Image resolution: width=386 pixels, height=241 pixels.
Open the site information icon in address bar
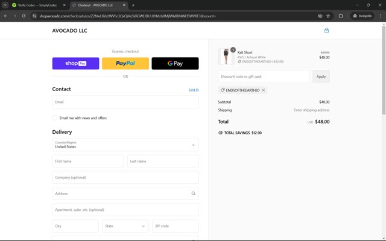34,16
